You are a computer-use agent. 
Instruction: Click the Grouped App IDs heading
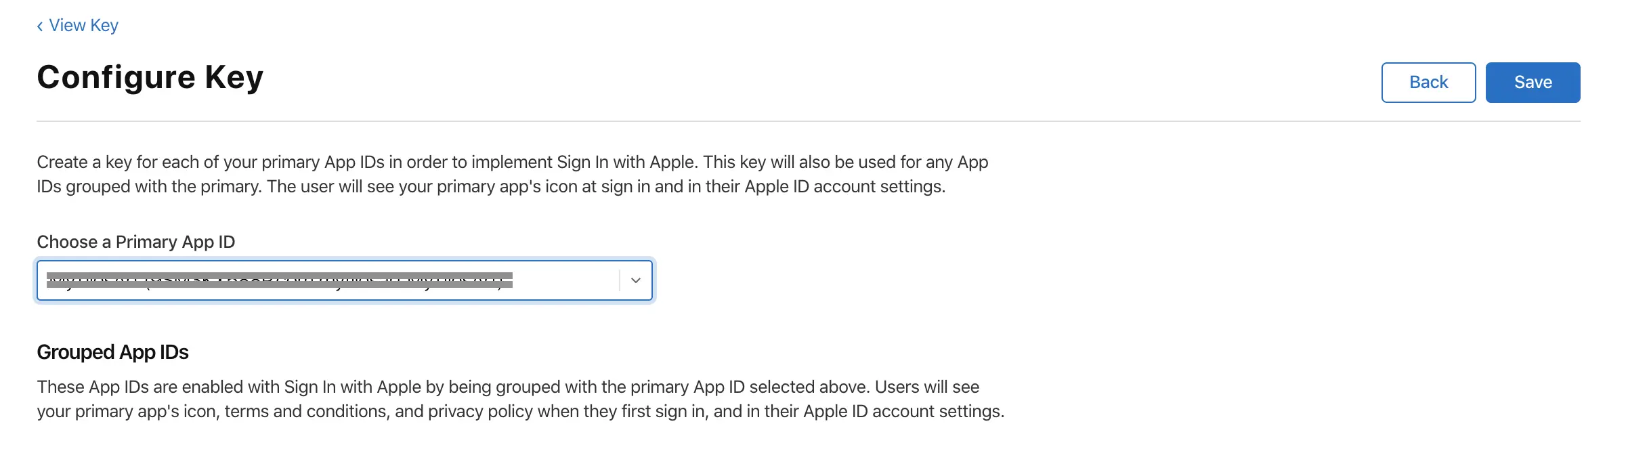pyautogui.click(x=112, y=352)
